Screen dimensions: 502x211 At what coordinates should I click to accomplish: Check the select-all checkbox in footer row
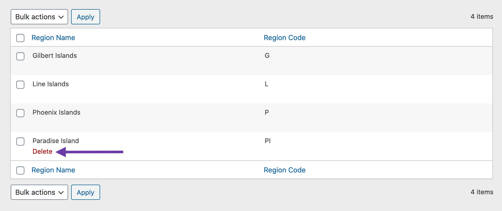(20, 170)
